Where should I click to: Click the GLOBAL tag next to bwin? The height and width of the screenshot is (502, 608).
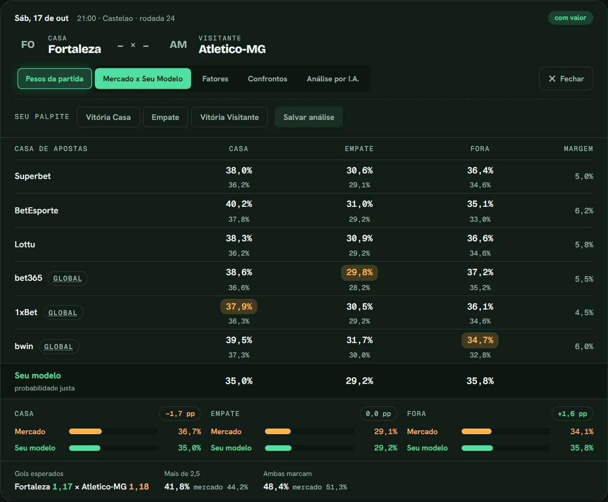(59, 347)
